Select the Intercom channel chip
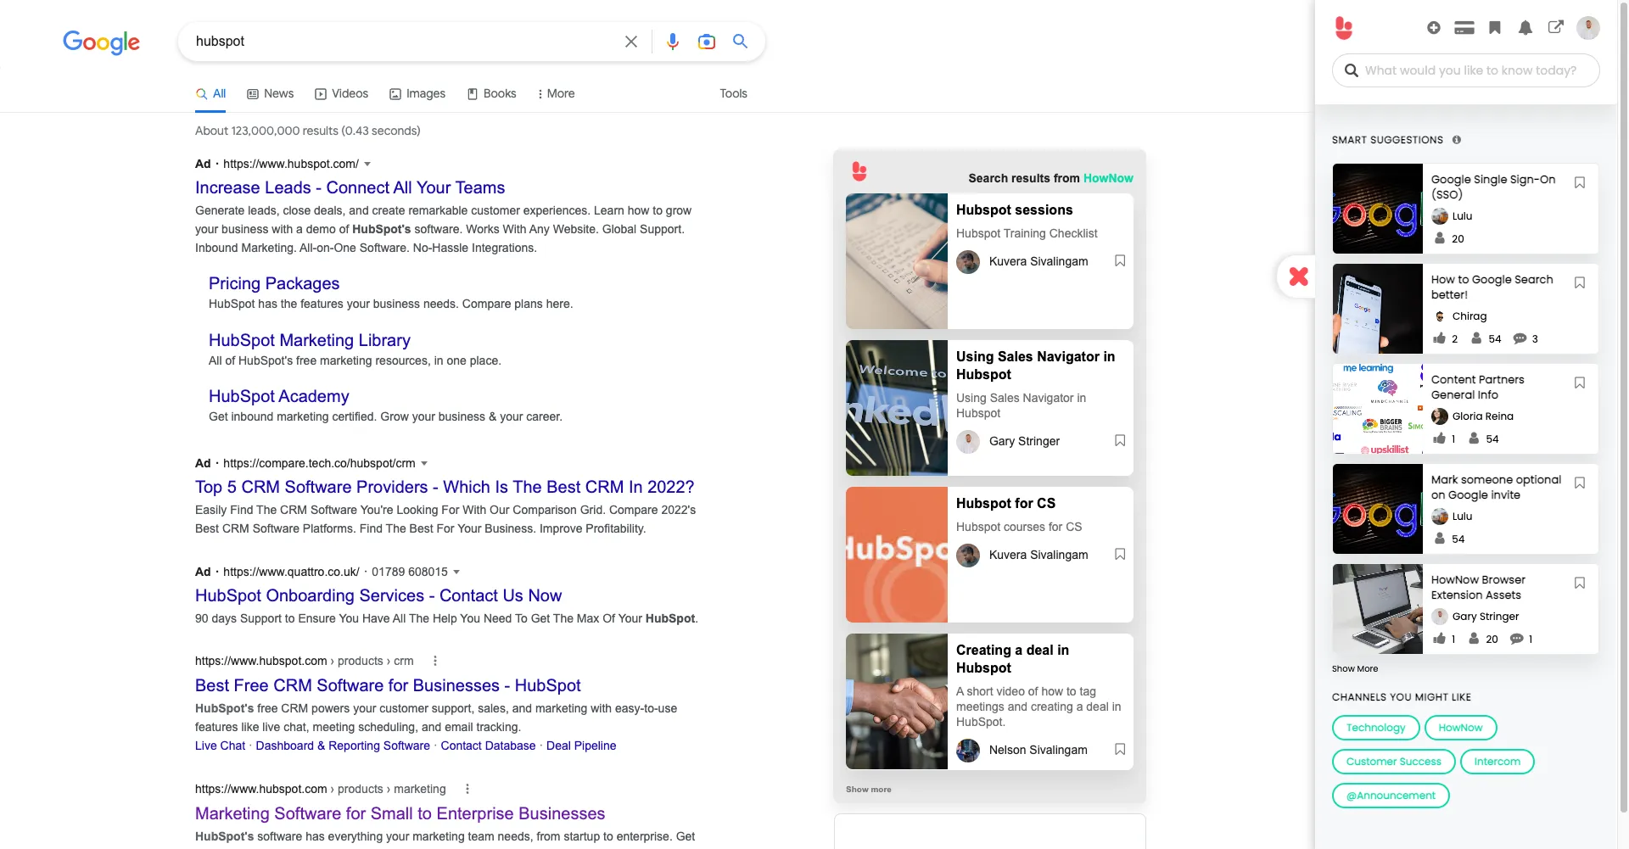 (1497, 762)
